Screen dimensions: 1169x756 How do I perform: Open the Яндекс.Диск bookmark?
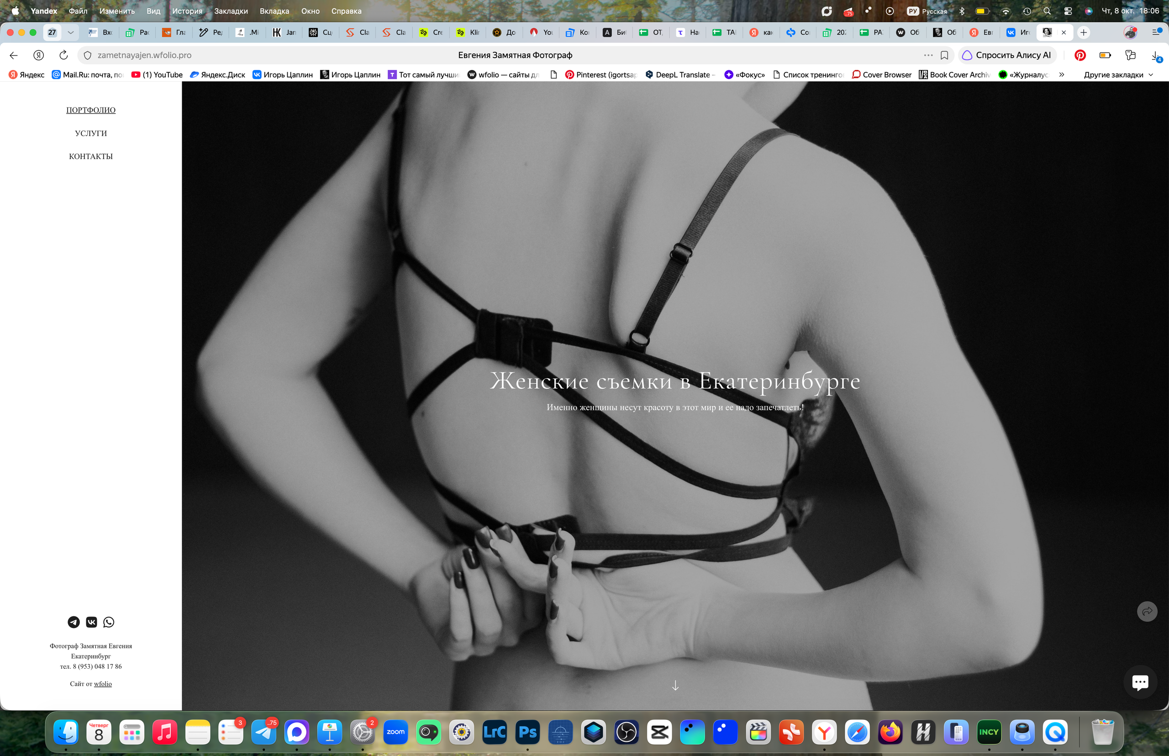click(217, 74)
